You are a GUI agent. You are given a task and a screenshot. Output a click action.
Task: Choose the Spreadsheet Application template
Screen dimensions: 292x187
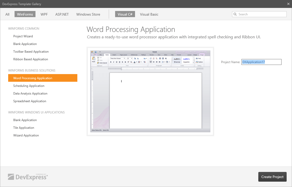pos(30,101)
